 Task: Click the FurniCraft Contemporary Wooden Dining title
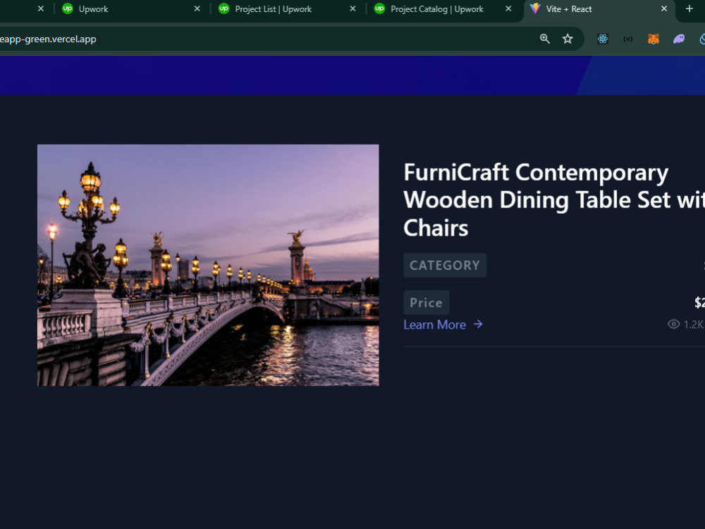tap(554, 200)
